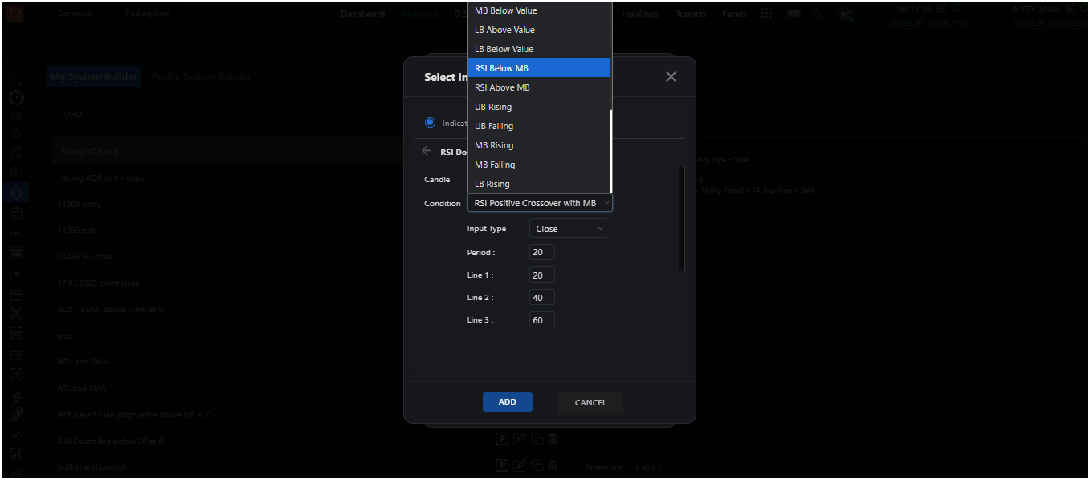
Task: Toggle the sun theme icon in header
Action: pos(818,14)
